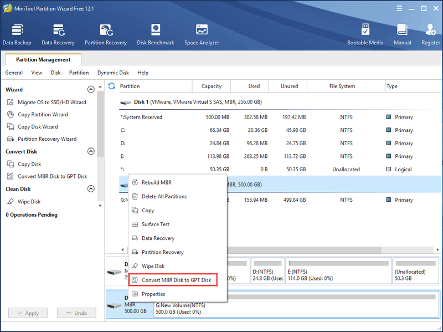Click the horizontal scrollbar right arrow
The width and height of the screenshot is (443, 332).
[437, 250]
